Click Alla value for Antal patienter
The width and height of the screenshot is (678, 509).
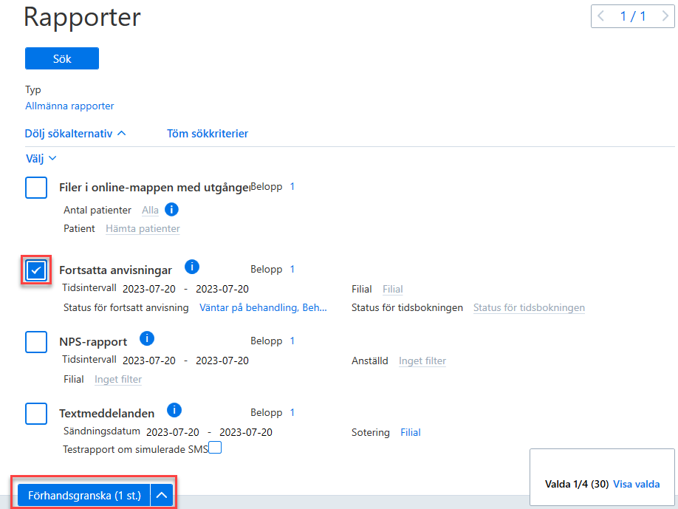click(150, 210)
